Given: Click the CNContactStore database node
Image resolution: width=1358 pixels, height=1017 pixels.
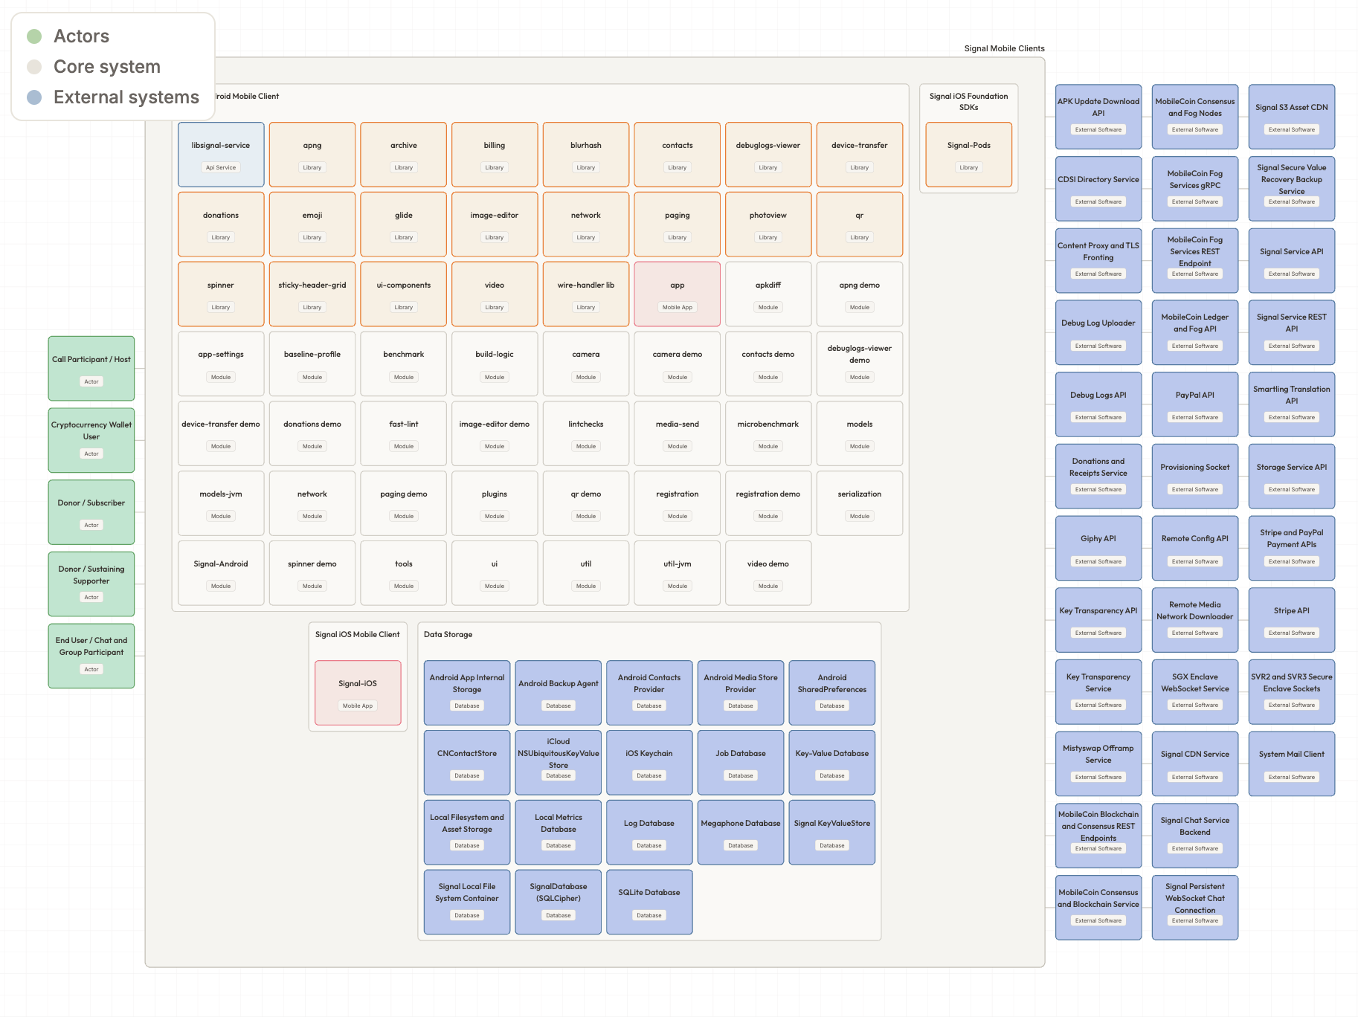Looking at the screenshot, I should click(467, 763).
